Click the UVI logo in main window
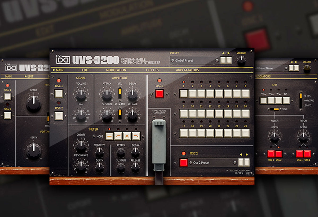 coord(63,59)
